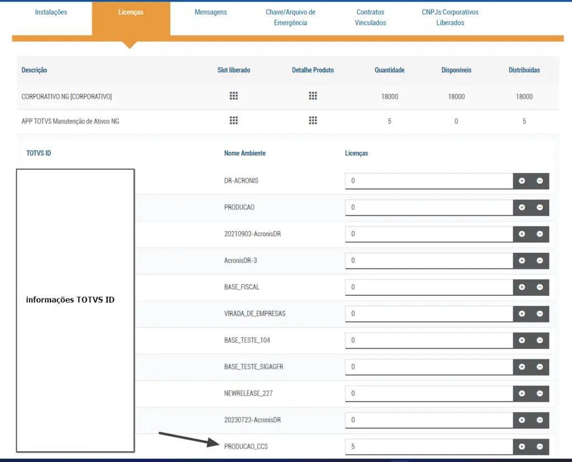Increase licenses for NEWRELEASE_227 environment

(x=522, y=393)
